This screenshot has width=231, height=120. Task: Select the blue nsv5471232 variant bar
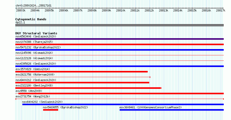point(119,50)
